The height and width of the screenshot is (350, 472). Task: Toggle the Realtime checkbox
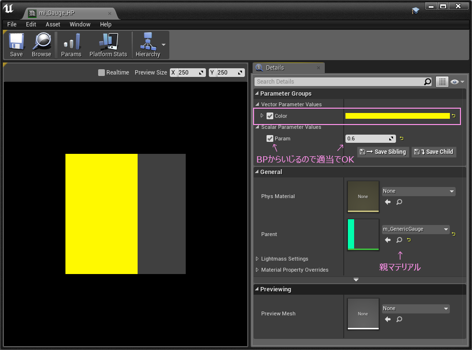pos(102,73)
